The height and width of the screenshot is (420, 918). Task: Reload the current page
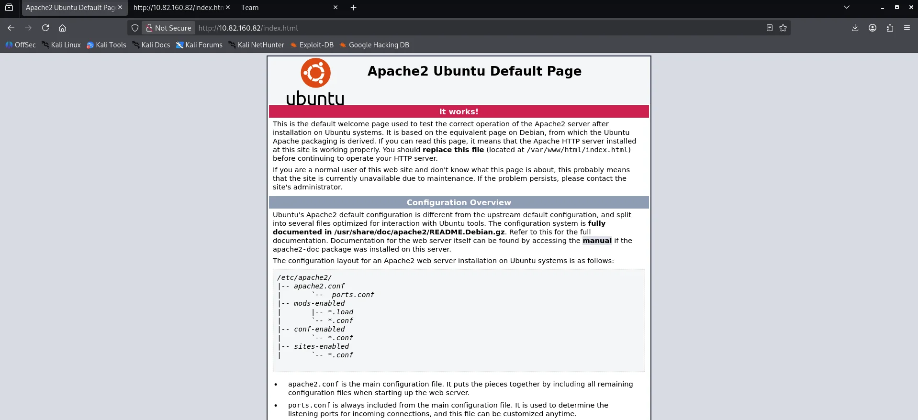(45, 28)
